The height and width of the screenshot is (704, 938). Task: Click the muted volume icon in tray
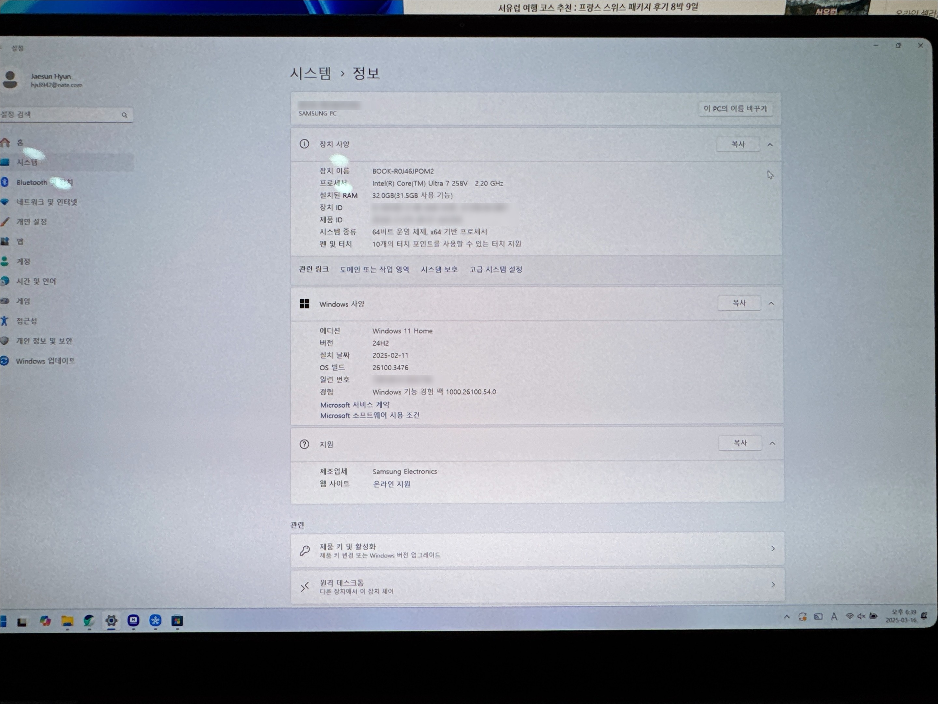click(861, 616)
